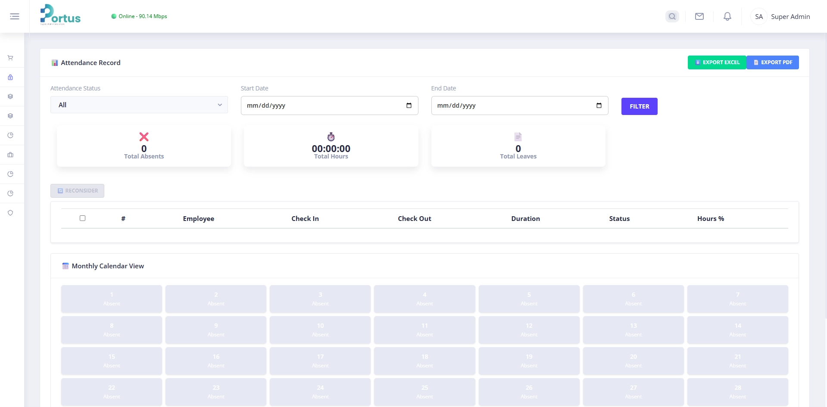827x407 pixels.
Task: Open the lock icon in sidebar
Action: tap(10, 77)
